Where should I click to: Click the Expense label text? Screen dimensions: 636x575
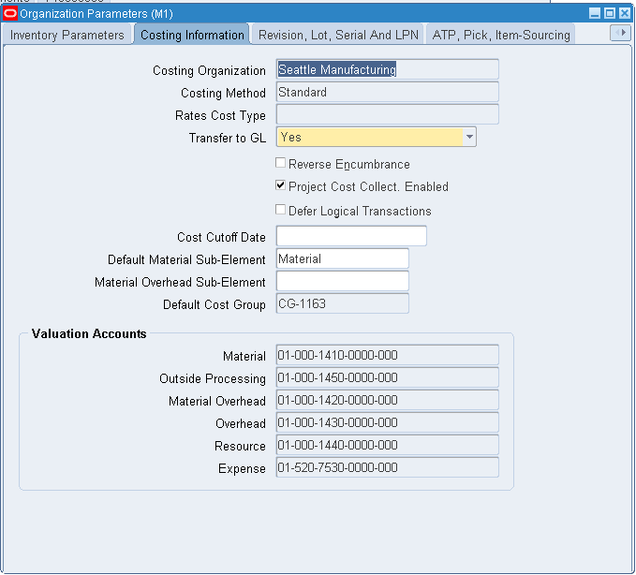click(x=242, y=469)
